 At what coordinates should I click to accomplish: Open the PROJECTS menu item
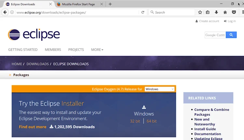[76, 50]
